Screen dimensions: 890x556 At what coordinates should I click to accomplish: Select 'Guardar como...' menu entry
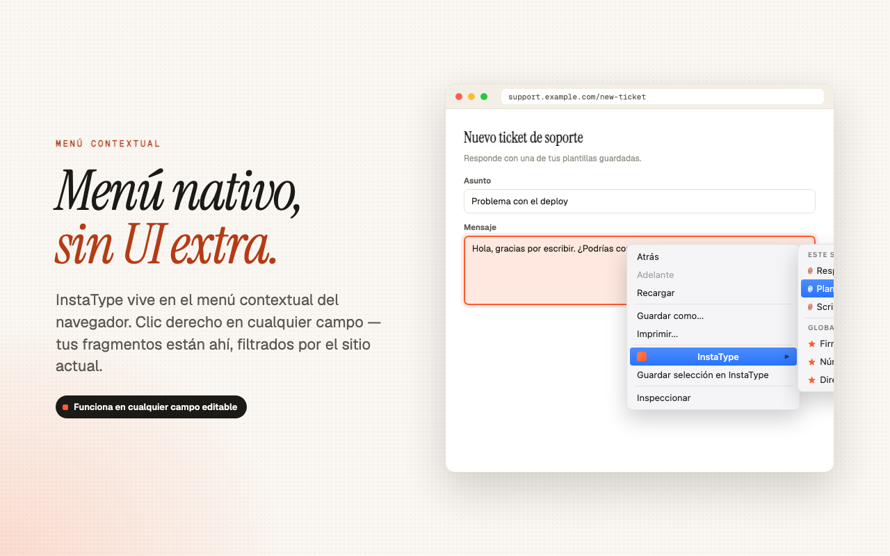pos(713,316)
